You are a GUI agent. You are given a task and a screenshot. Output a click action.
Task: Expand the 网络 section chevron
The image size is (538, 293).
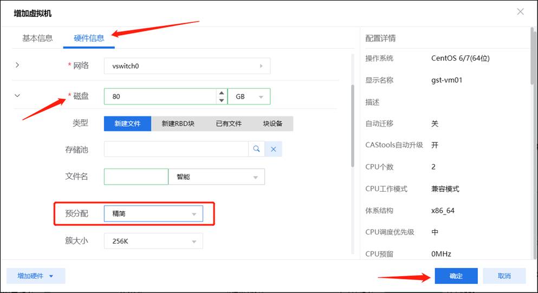[17, 66]
